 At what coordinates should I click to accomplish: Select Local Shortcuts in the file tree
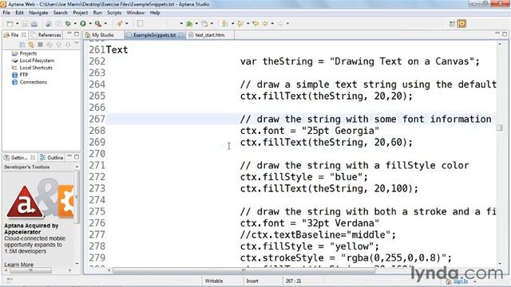point(36,68)
